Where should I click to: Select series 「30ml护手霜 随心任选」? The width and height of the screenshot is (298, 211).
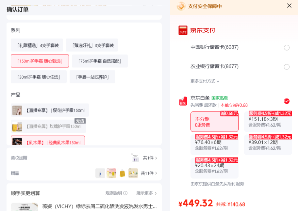pyautogui.click(x=39, y=77)
